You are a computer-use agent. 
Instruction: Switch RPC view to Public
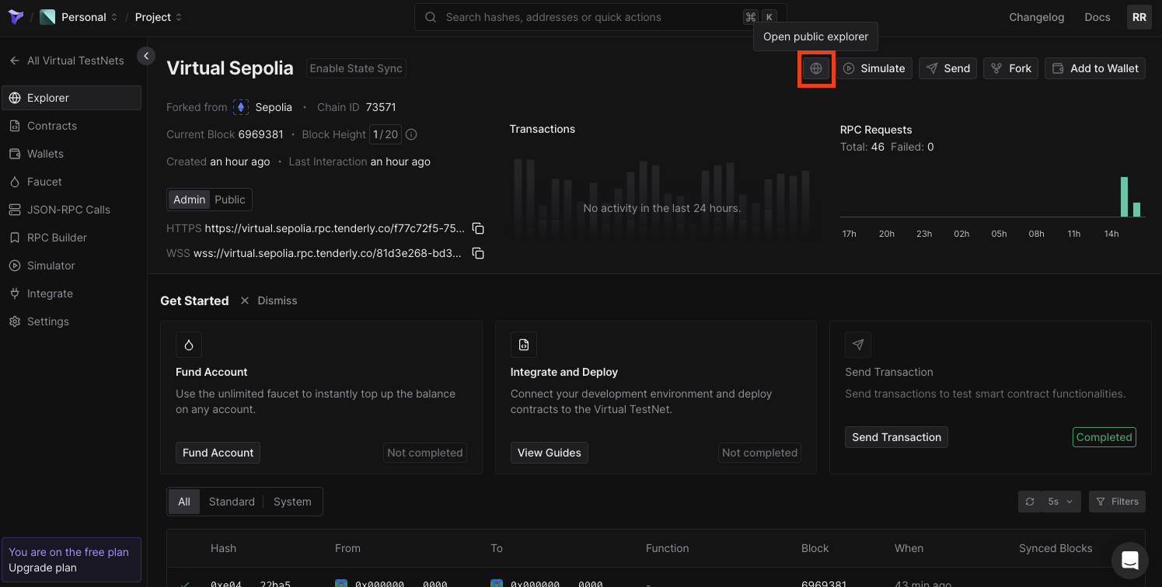pos(230,200)
